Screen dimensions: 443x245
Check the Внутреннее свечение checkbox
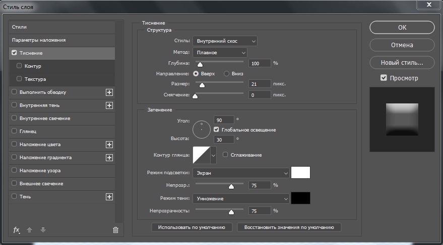tap(14, 118)
